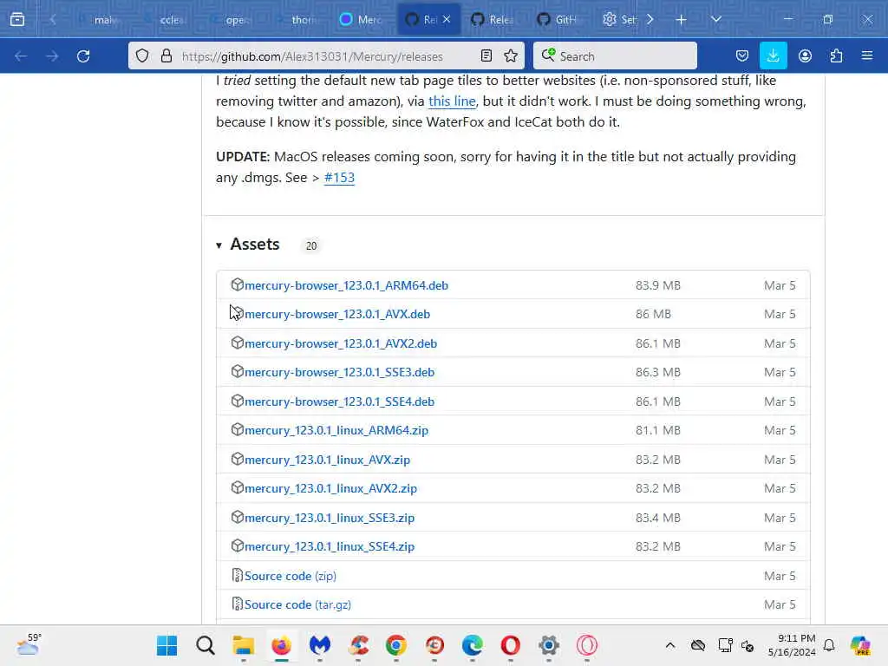Viewport: 888px width, 666px height.
Task: Open Google Chrome from the taskbar
Action: click(x=395, y=645)
